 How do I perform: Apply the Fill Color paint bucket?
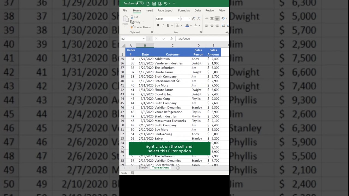click(x=187, y=25)
